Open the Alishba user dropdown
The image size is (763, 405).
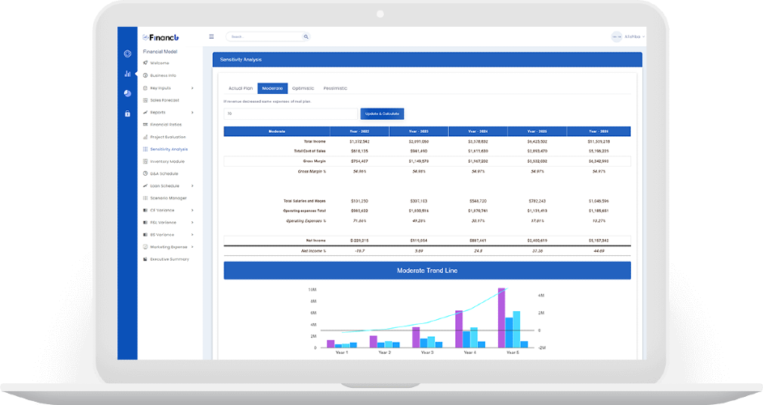[x=634, y=36]
